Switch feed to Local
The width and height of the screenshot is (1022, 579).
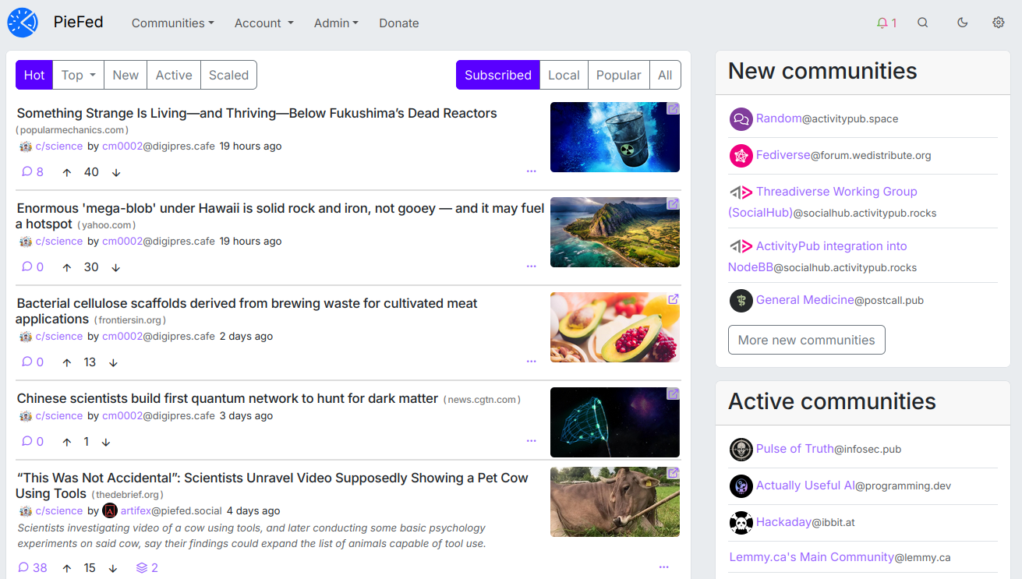pos(564,75)
